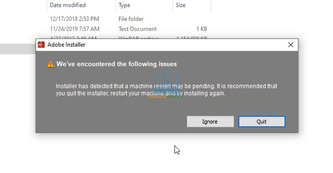Select the File folder row from 12/17/2018

pyautogui.click(x=128, y=19)
